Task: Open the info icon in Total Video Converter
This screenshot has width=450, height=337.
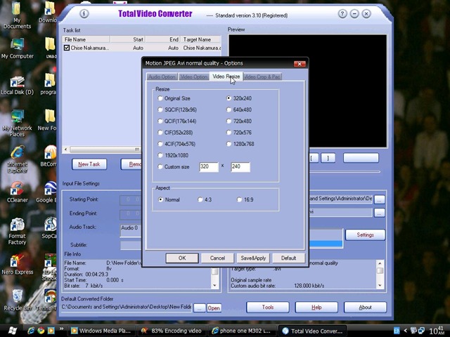Action: (84, 13)
